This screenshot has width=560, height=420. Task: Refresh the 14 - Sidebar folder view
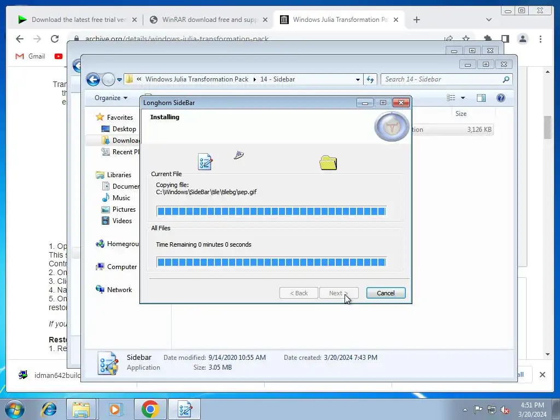click(370, 80)
